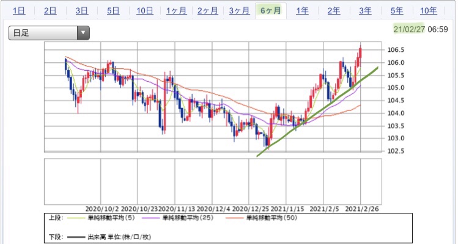This screenshot has width=458, height=244.
Task: Open the 3日 chart period
Action: 82,11
